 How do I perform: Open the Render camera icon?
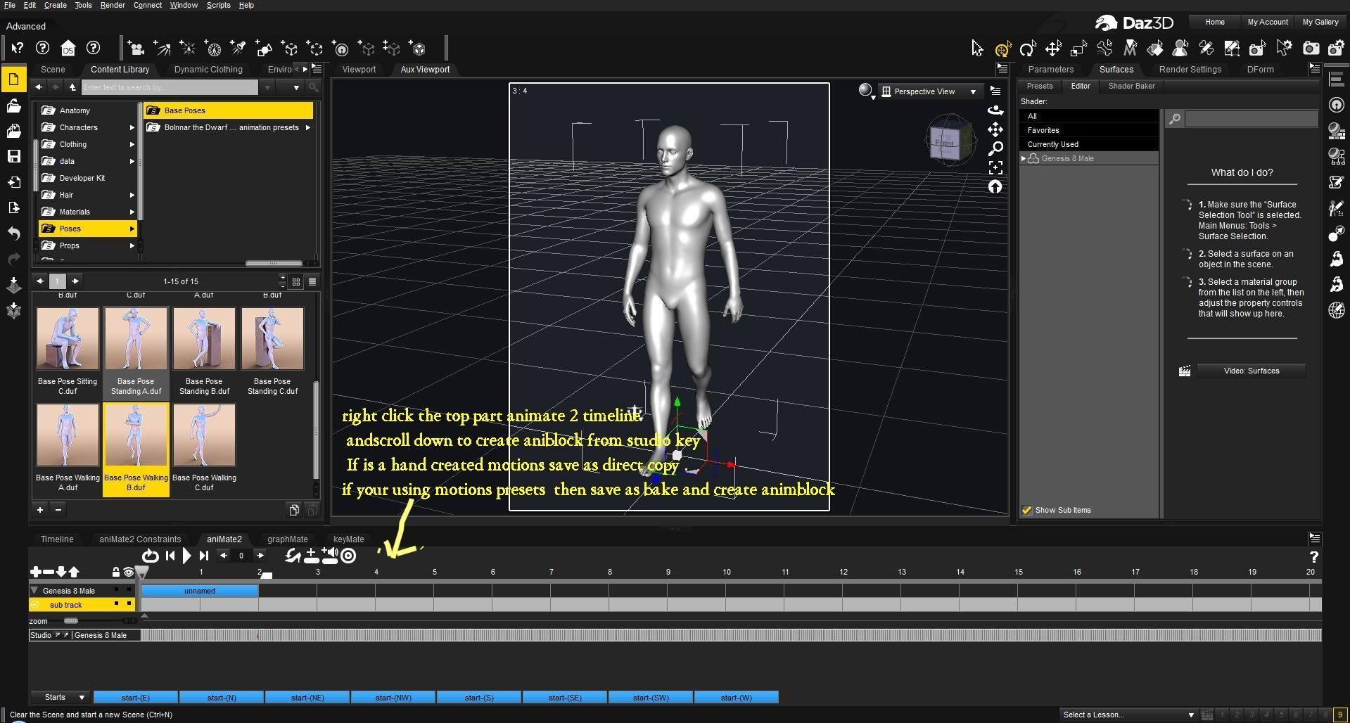coord(1311,48)
